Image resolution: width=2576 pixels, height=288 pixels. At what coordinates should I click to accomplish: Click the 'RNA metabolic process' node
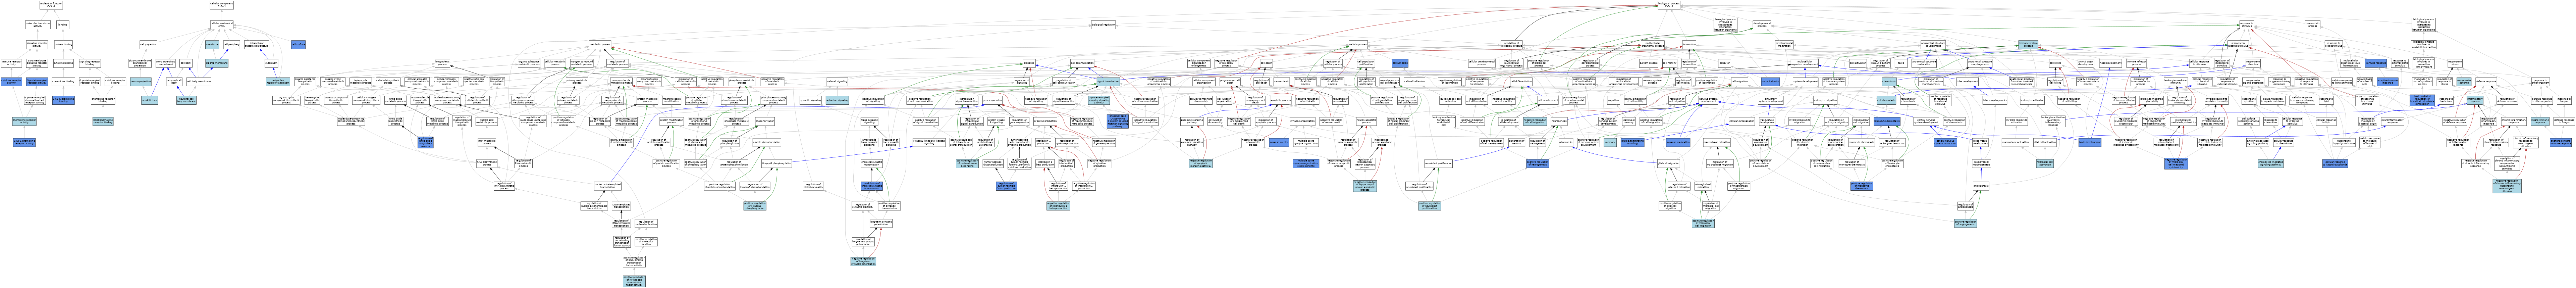487,142
